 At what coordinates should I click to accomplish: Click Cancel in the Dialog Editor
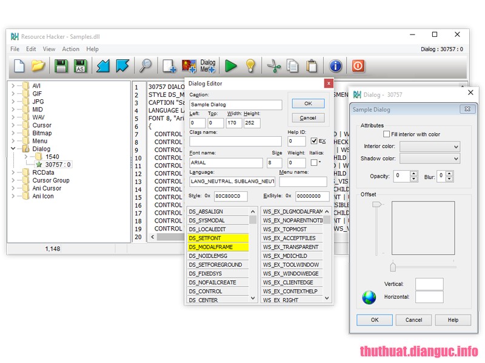pos(308,118)
